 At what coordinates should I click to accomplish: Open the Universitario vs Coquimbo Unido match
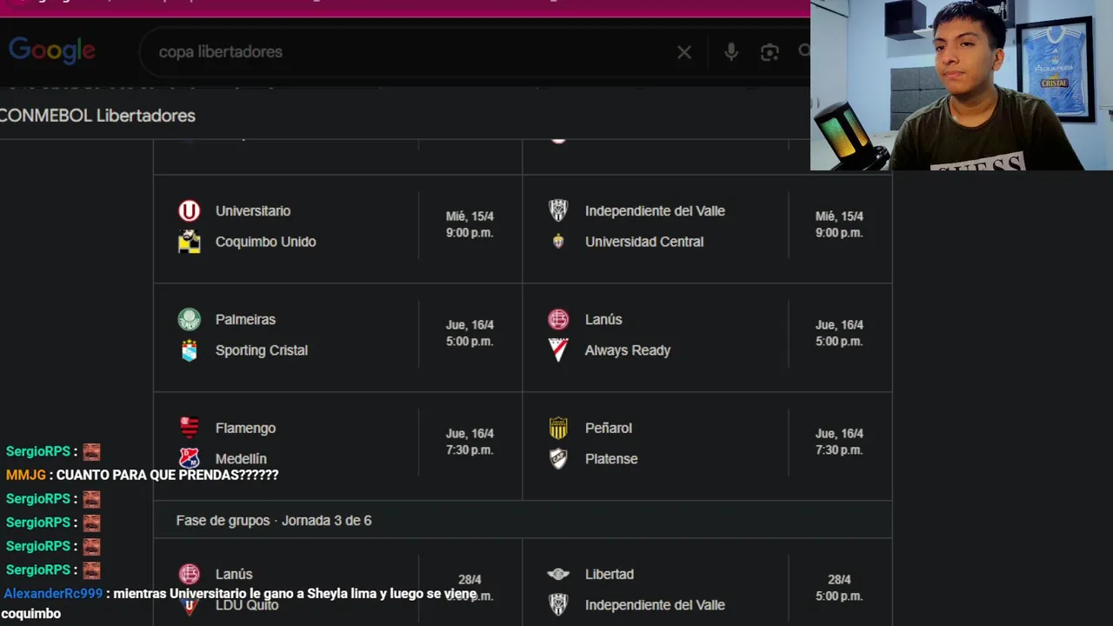pos(337,227)
